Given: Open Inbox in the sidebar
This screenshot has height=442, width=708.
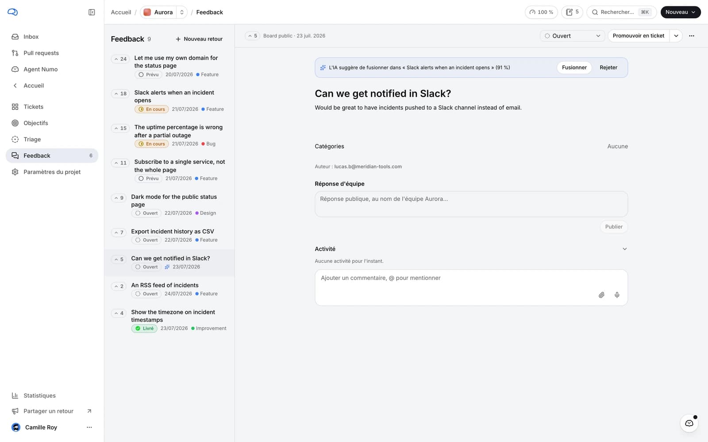Looking at the screenshot, I should [x=52, y=37].
